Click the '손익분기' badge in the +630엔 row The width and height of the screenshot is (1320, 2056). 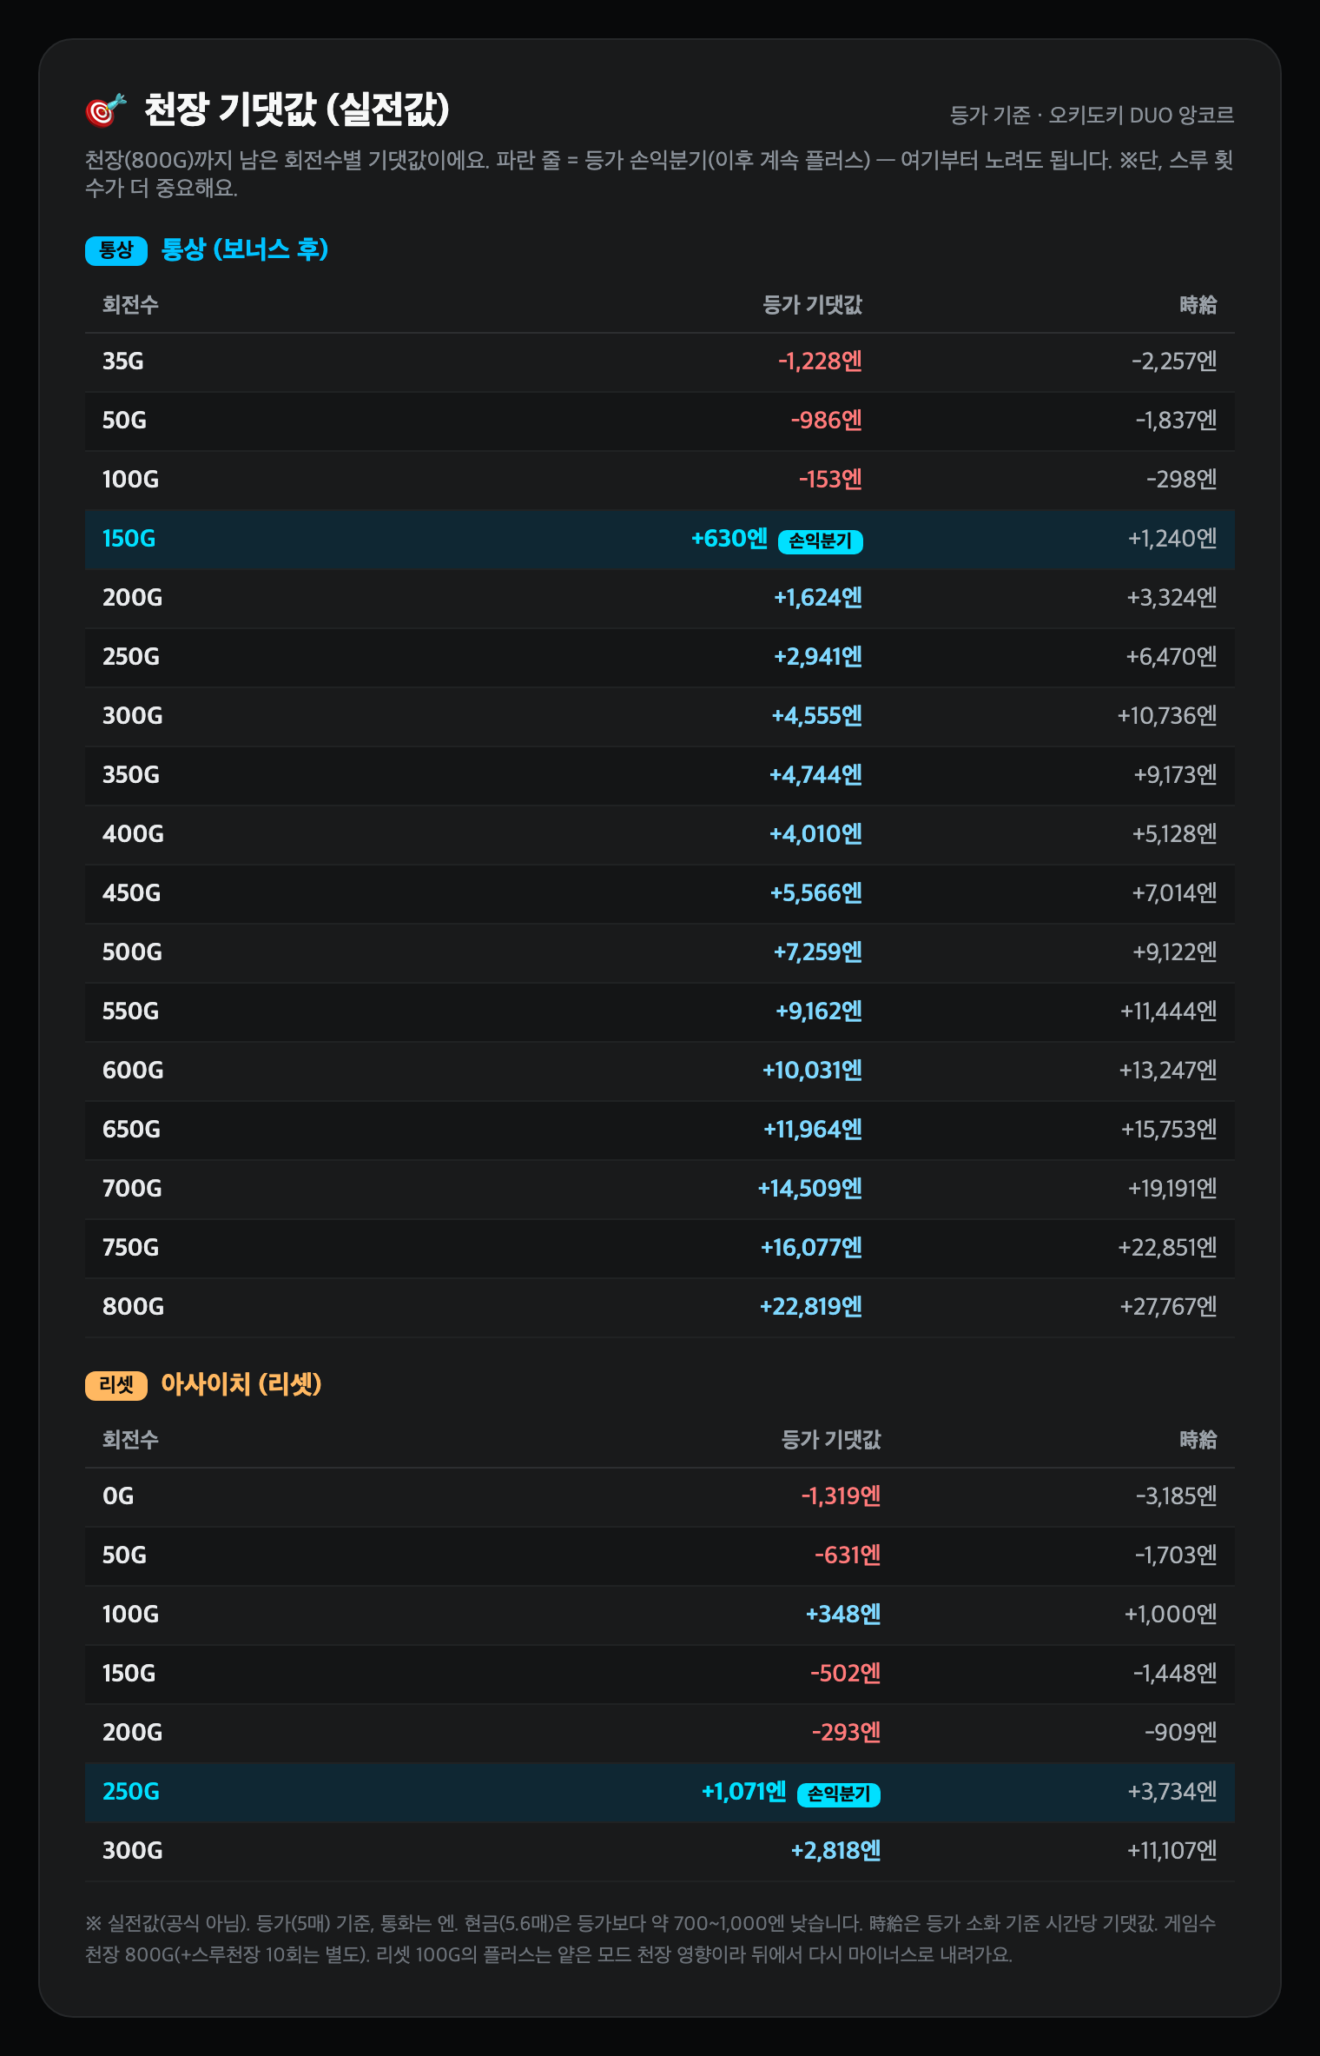[x=821, y=541]
